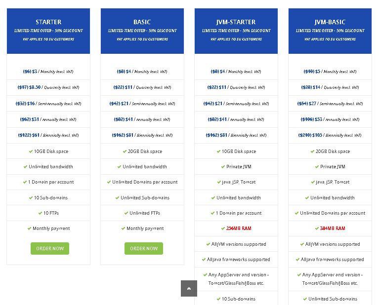Viewport: 379px width, 305px height.
Task: Click Unlimited bandwidth in the Starter plan
Action: click(51, 167)
